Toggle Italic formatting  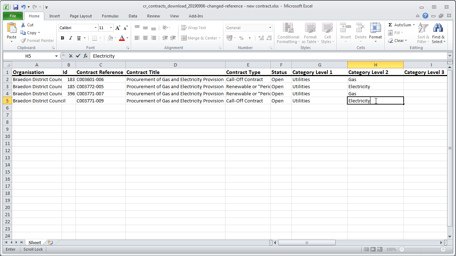(71, 38)
